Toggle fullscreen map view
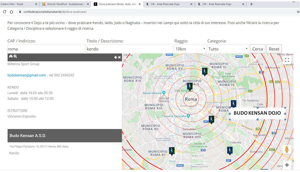 point(287,60)
